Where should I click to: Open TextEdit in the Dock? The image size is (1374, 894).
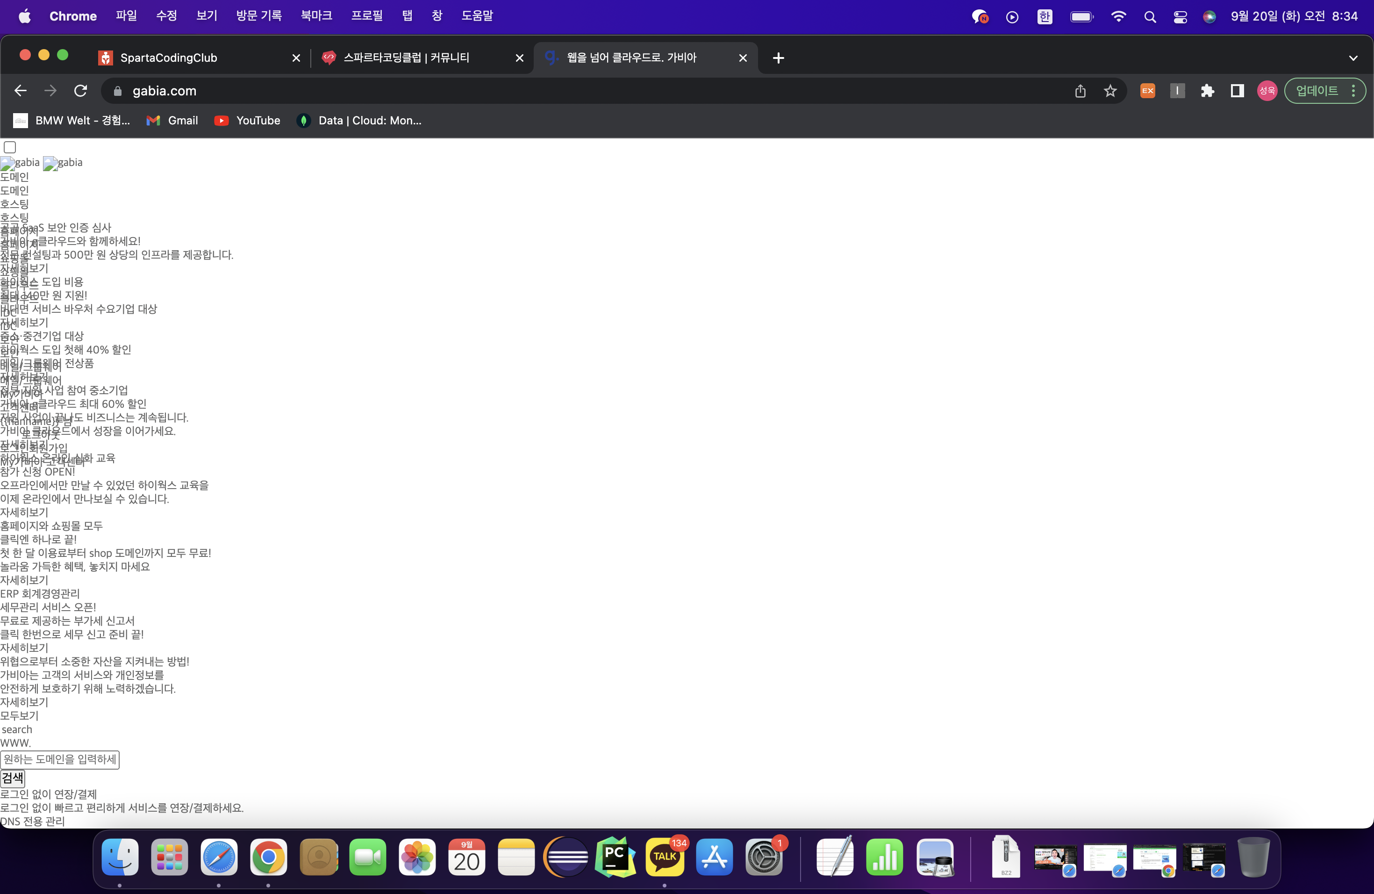[x=835, y=857]
